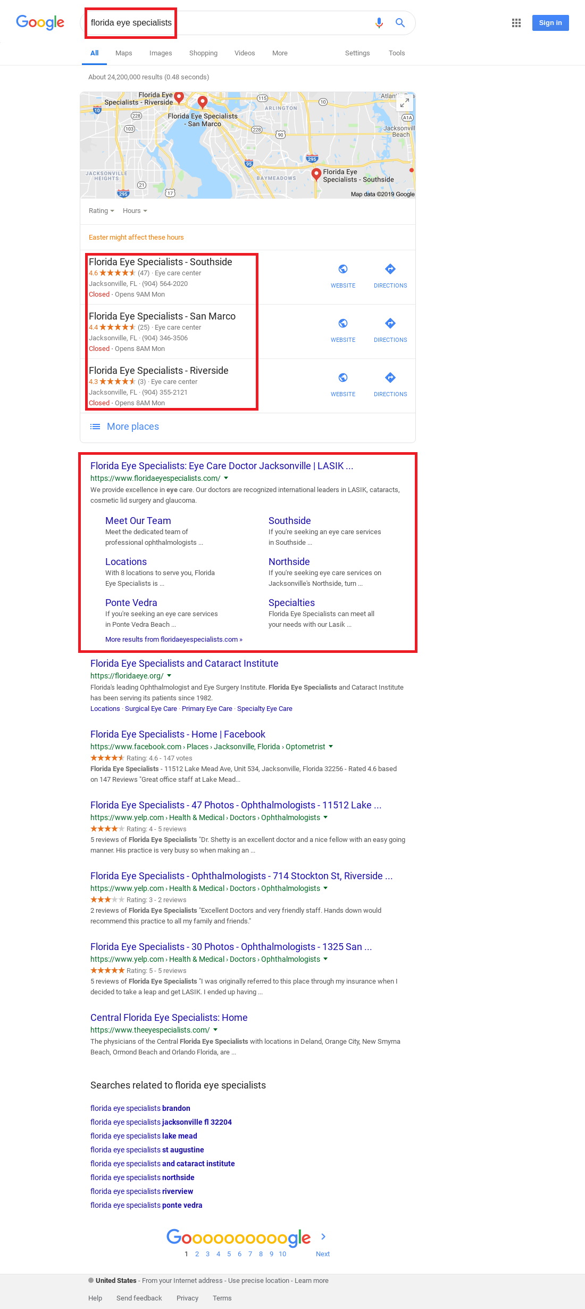Open website for the Southside location

click(x=343, y=275)
